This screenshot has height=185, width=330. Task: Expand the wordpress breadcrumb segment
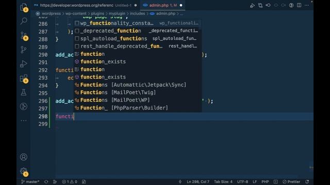51,14
